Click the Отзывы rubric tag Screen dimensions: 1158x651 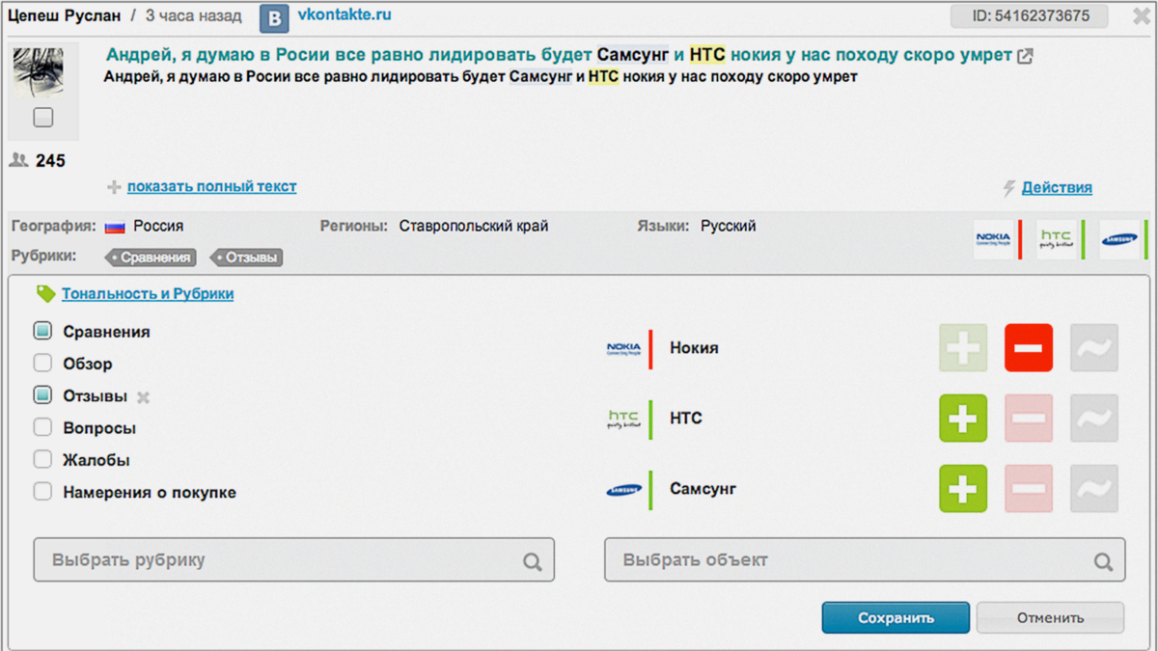(x=248, y=258)
